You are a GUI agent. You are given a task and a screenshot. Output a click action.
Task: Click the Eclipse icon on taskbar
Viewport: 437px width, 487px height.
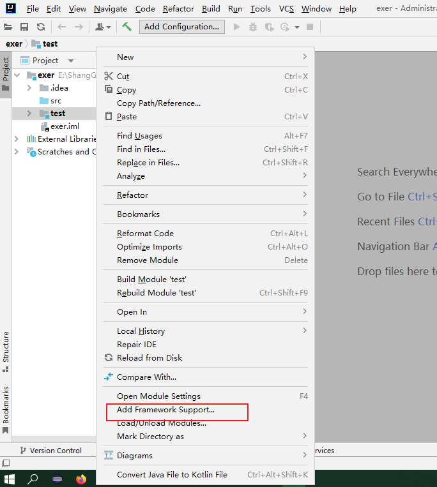[x=57, y=479]
